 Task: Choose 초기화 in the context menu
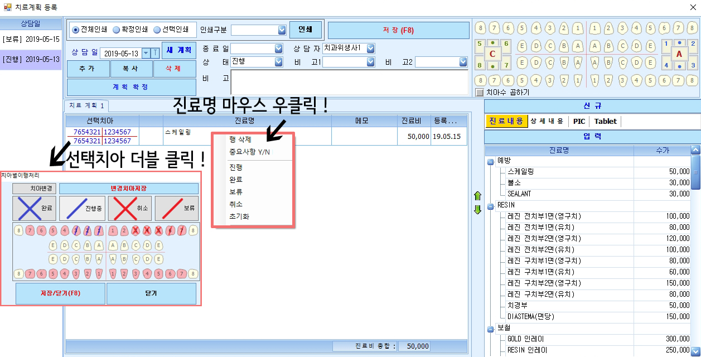[239, 216]
